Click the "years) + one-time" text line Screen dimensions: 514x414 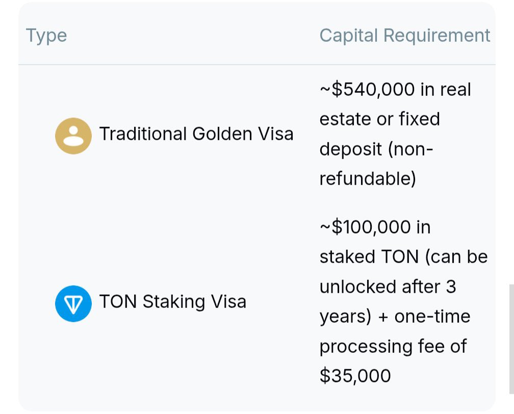click(395, 317)
